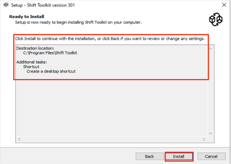The image size is (231, 164).
Task: Click the summary box scroll up arrow
Action: (211, 49)
